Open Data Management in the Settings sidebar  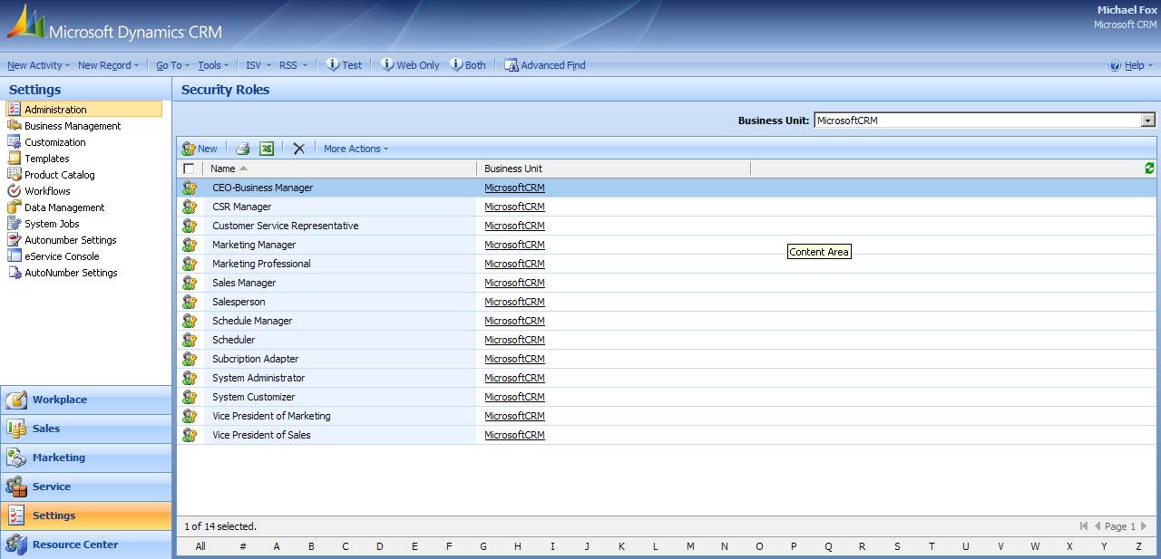(x=64, y=207)
